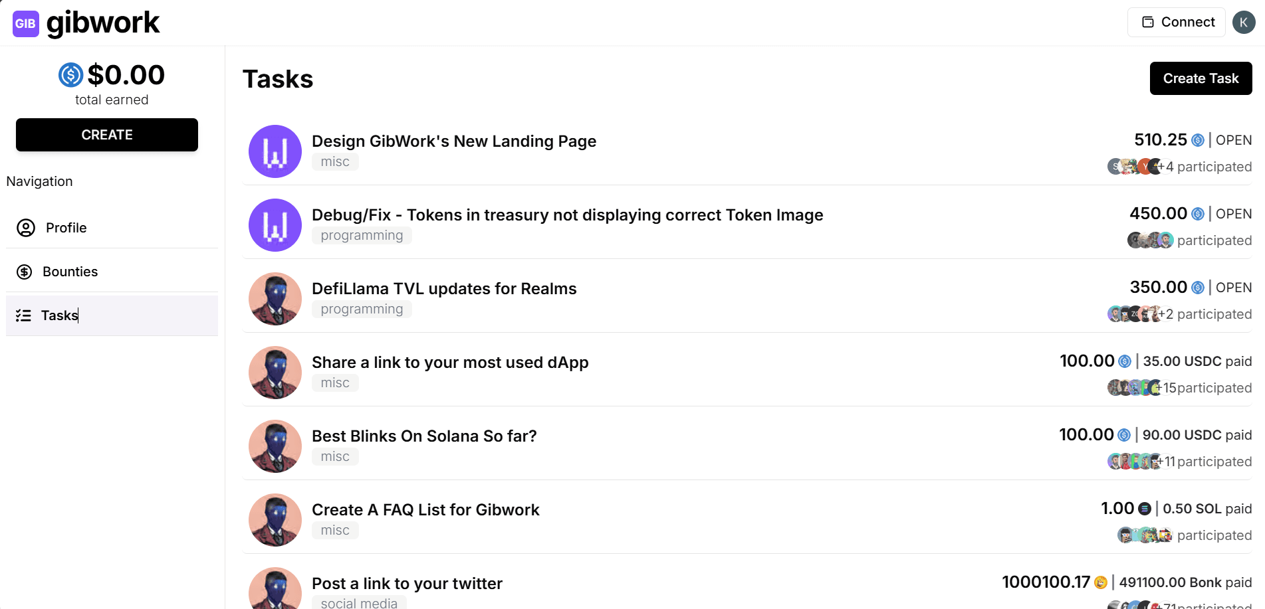
Task: Click USDC icon next to 450.00
Action: pos(1198,214)
